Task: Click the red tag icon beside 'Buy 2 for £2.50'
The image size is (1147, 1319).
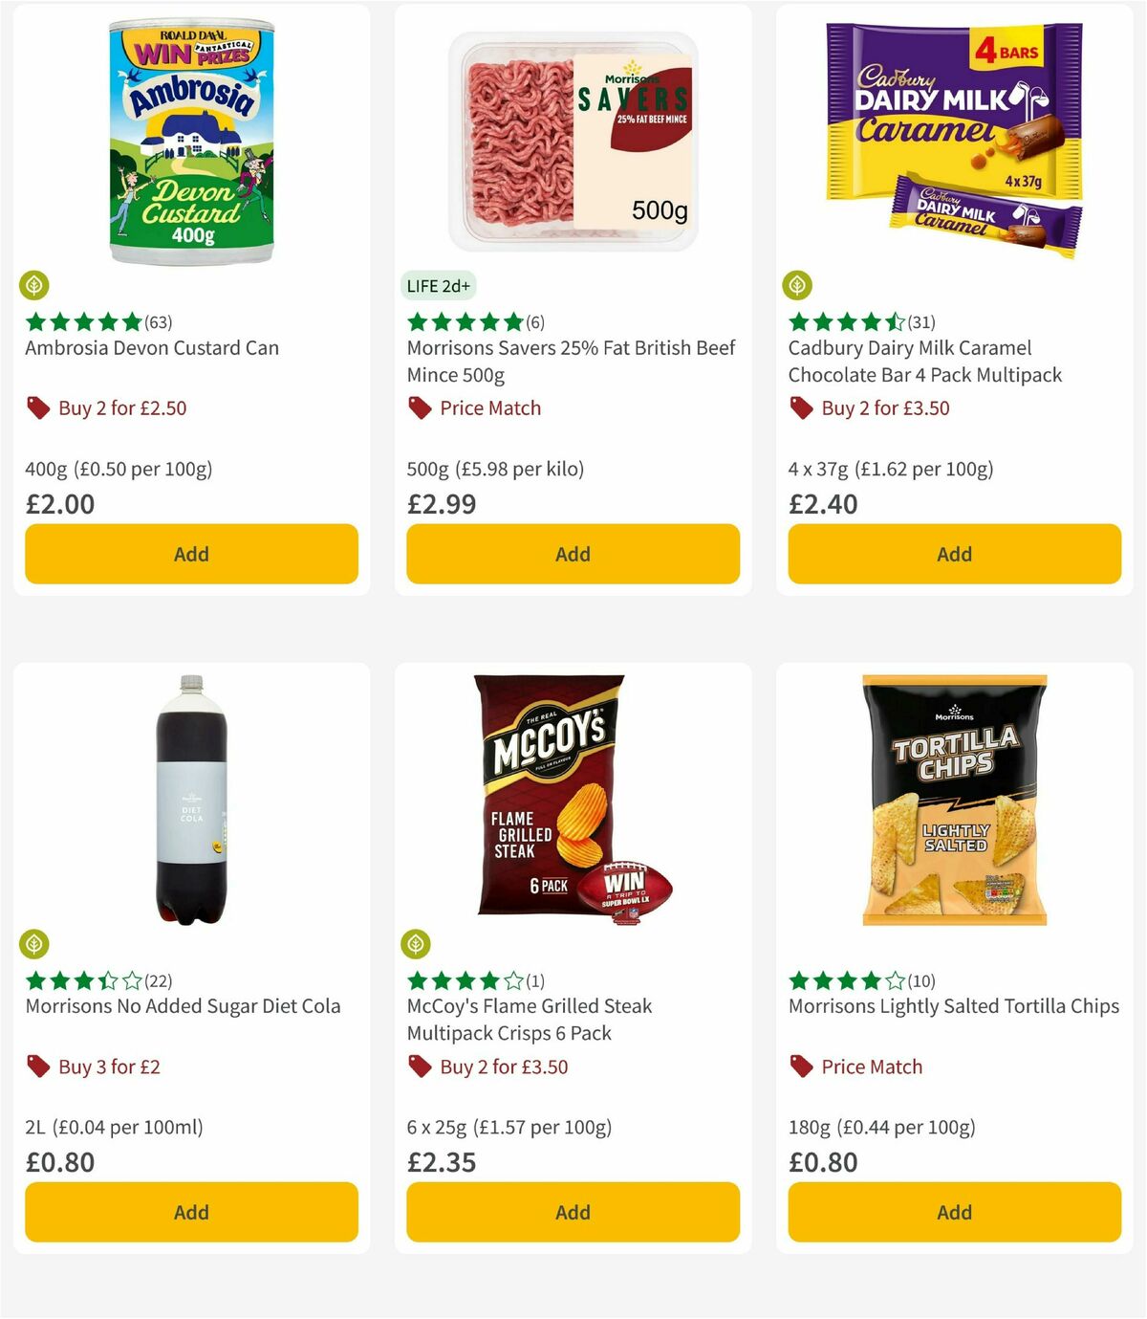Action: pos(36,407)
